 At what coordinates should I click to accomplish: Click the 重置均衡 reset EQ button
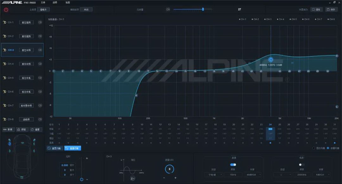[x=54, y=148]
